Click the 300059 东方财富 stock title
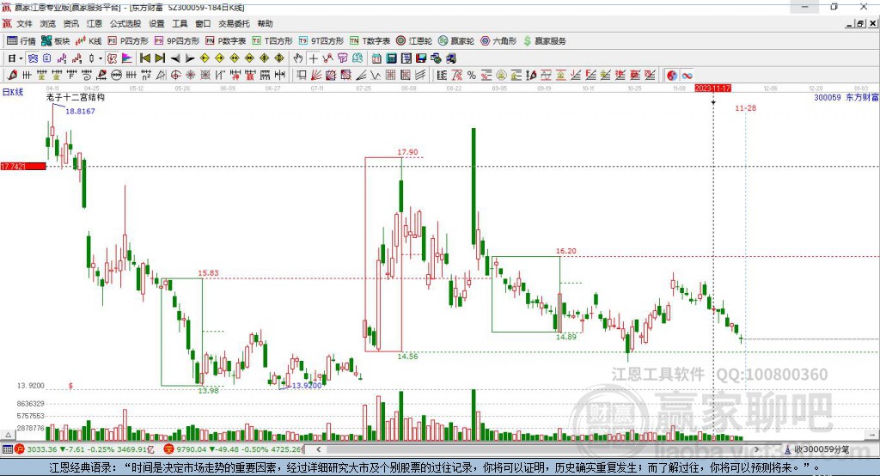Viewport: 880px width, 476px height. click(x=846, y=98)
